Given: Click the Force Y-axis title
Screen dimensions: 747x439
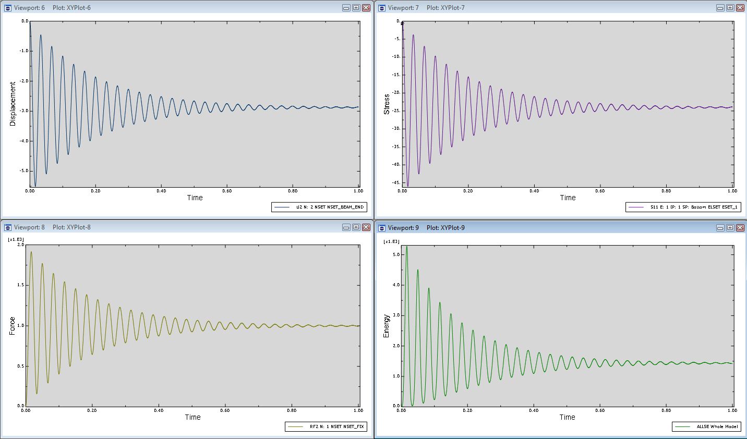Looking at the screenshot, I should [x=12, y=326].
